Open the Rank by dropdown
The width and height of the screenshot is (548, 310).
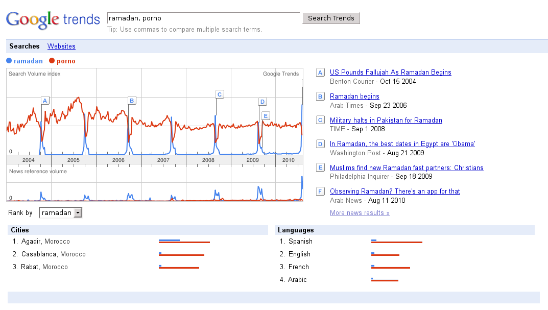[x=60, y=212]
